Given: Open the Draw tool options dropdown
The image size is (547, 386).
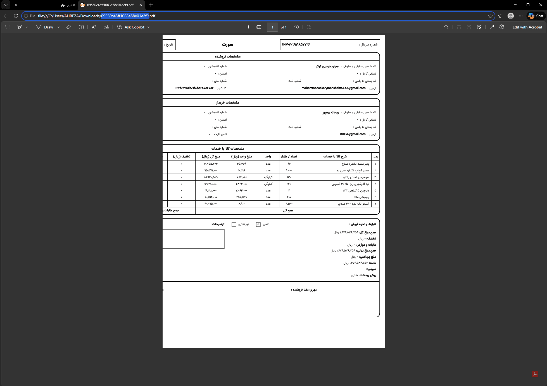Looking at the screenshot, I should coord(59,27).
